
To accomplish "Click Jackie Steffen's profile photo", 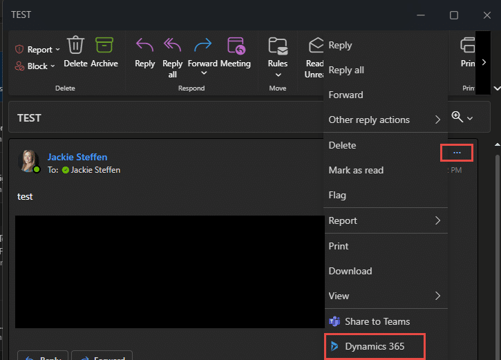I will (30, 161).
